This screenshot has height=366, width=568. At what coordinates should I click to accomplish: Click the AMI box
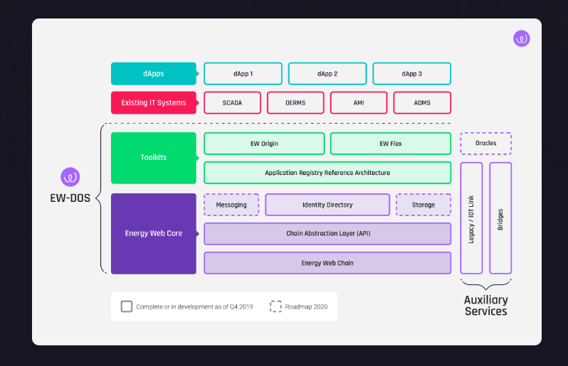(x=359, y=103)
